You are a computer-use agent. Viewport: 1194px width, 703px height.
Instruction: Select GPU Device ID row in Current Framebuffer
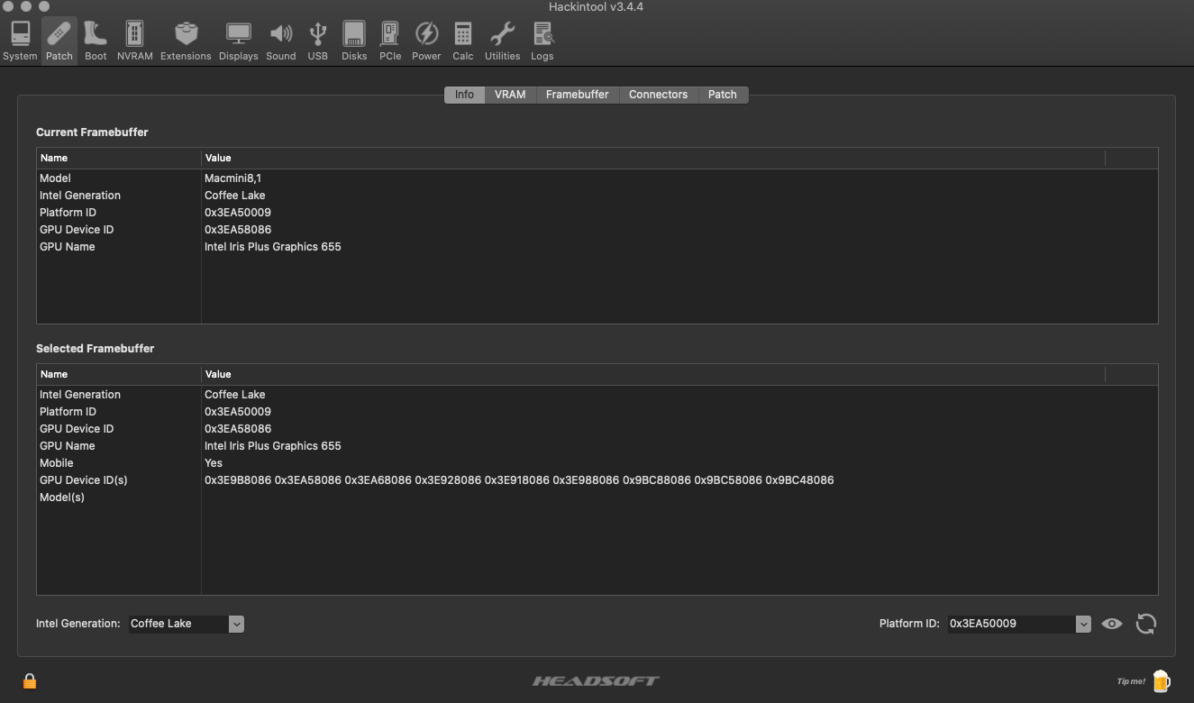(x=597, y=230)
